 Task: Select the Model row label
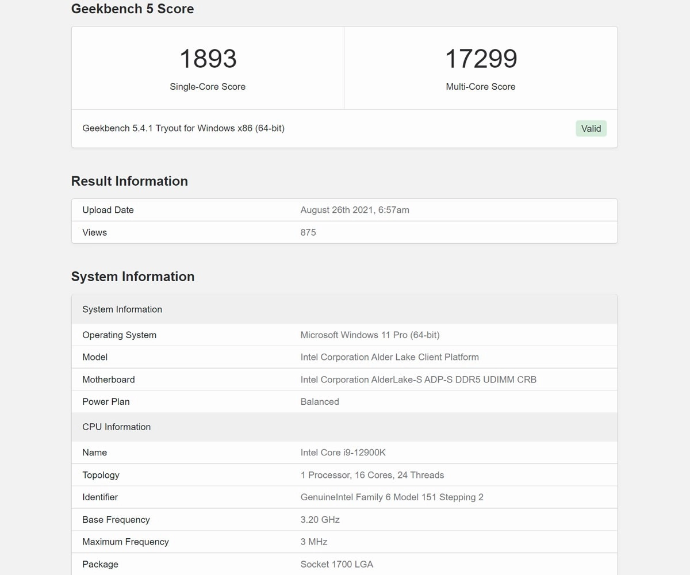(x=95, y=357)
